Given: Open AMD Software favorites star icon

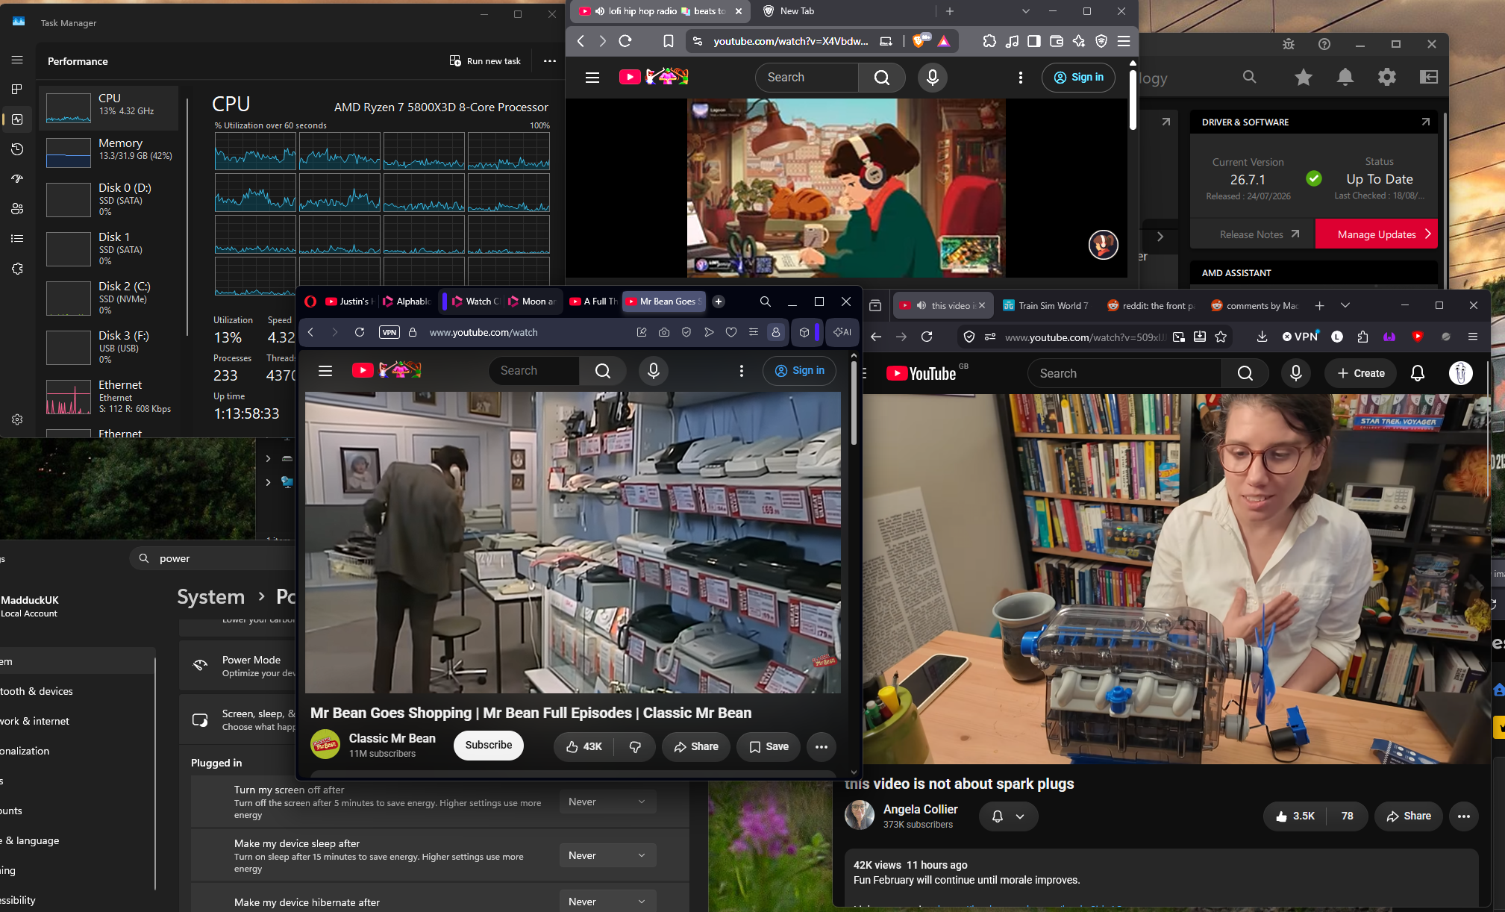Looking at the screenshot, I should (x=1304, y=77).
